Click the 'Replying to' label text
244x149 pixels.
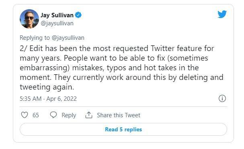pos(35,38)
